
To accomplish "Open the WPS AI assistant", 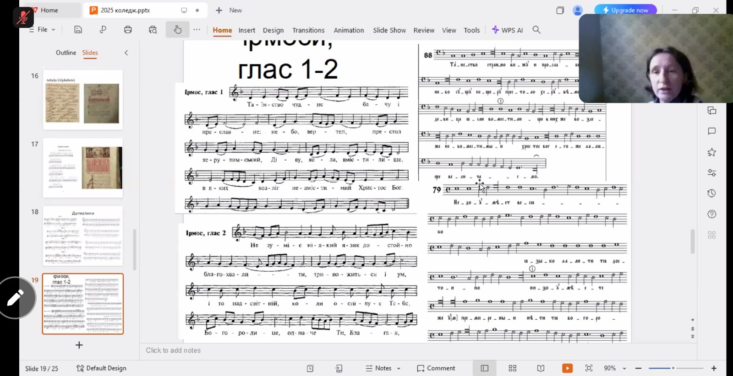I will tap(507, 30).
